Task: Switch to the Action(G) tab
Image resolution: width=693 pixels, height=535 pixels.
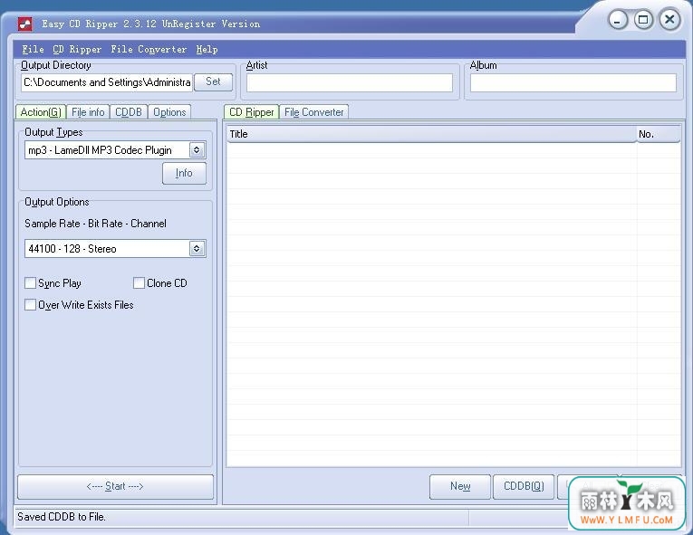Action: point(41,111)
